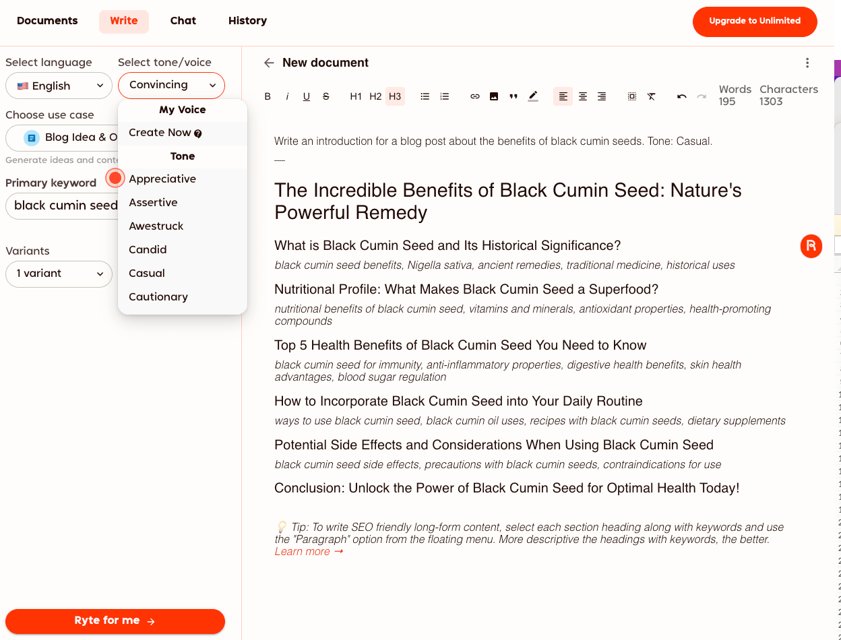Image resolution: width=841 pixels, height=640 pixels.
Task: Apply blockquote formatting
Action: click(513, 96)
